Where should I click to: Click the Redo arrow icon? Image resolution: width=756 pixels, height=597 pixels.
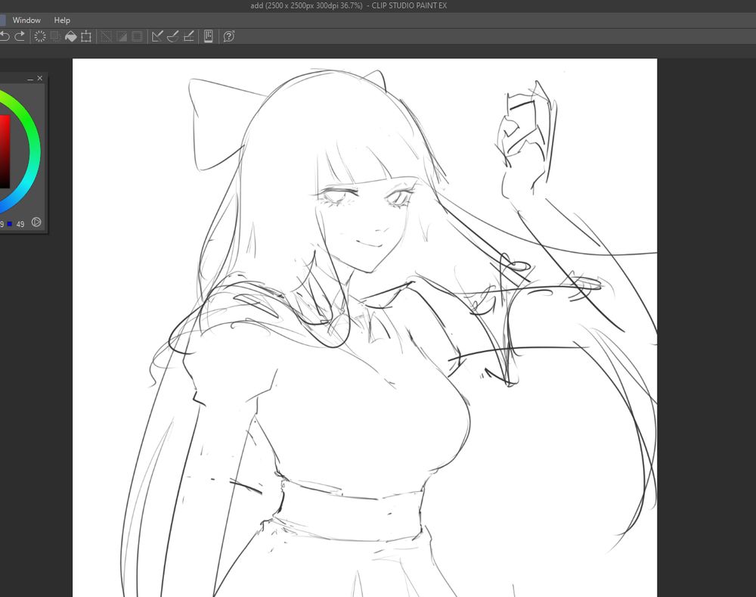pyautogui.click(x=20, y=36)
